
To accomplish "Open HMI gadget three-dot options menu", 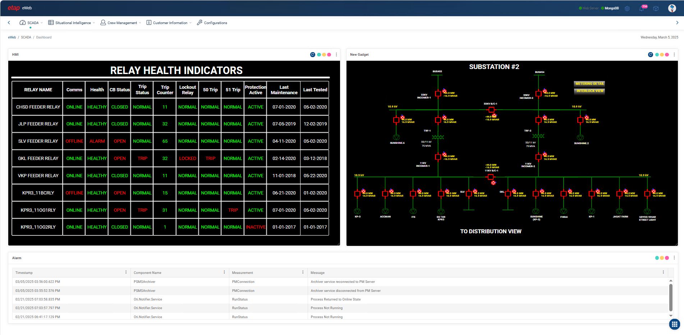I will coord(336,55).
